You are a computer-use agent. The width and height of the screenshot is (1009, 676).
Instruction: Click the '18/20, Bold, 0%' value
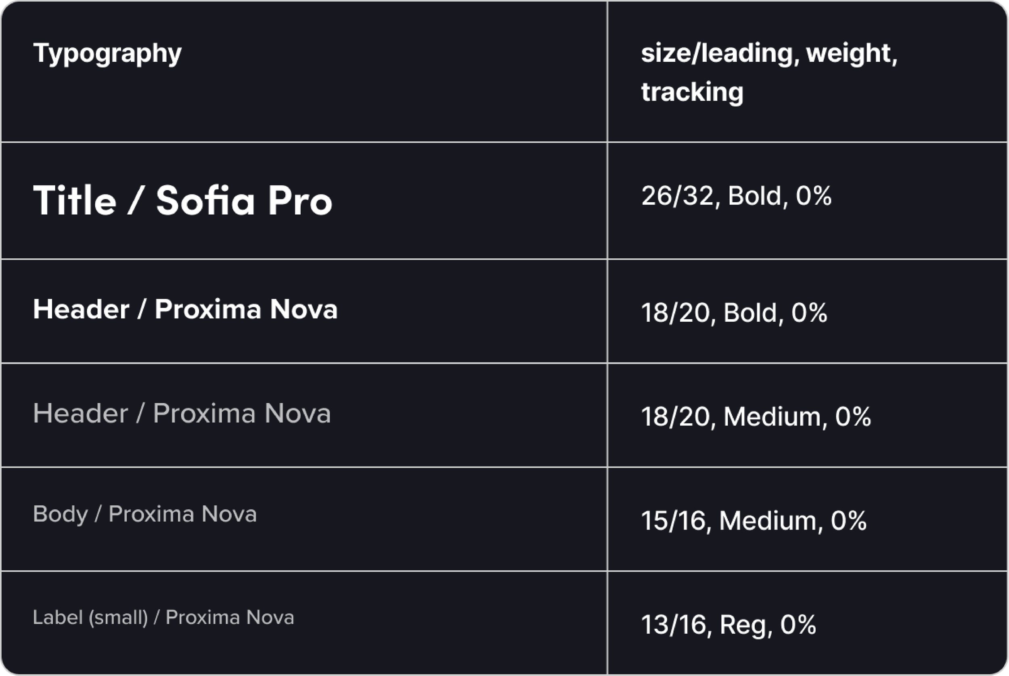(734, 312)
